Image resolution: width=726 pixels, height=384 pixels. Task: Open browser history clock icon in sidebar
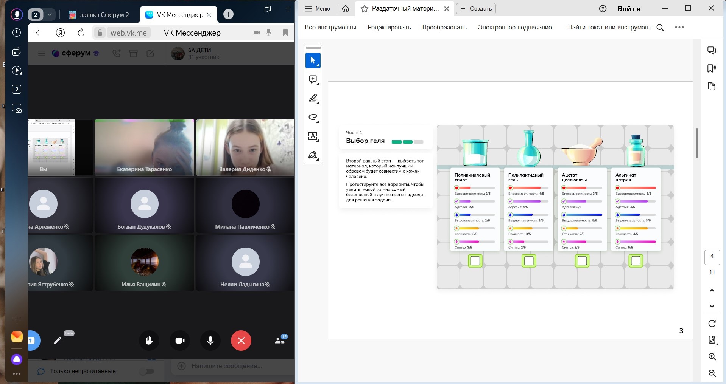click(17, 33)
